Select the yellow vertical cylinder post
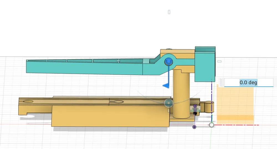277x149 pixels. (x=181, y=94)
